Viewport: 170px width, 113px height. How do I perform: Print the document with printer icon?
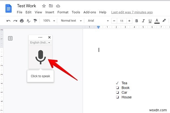pos(22,21)
